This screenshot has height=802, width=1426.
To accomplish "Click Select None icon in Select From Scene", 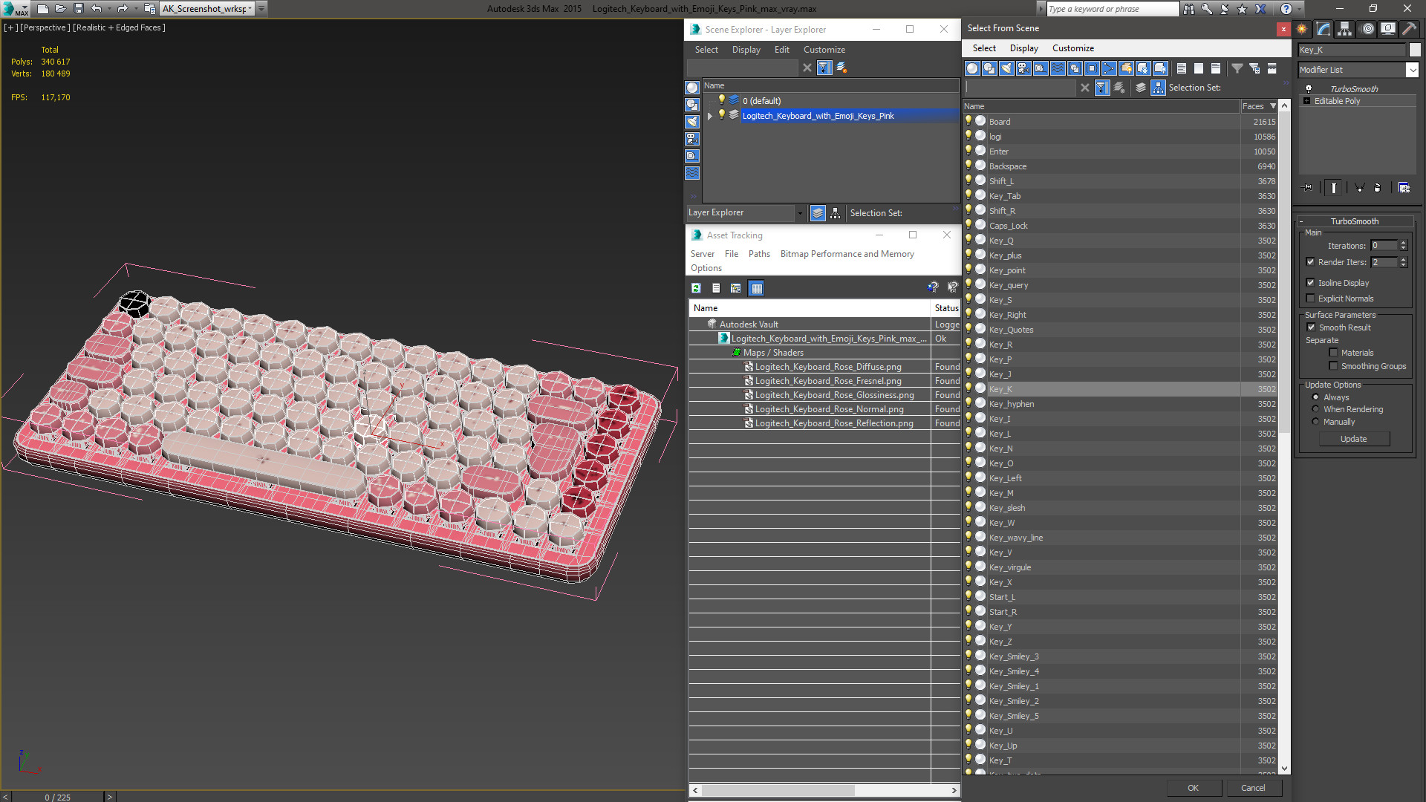I will tap(1199, 68).
